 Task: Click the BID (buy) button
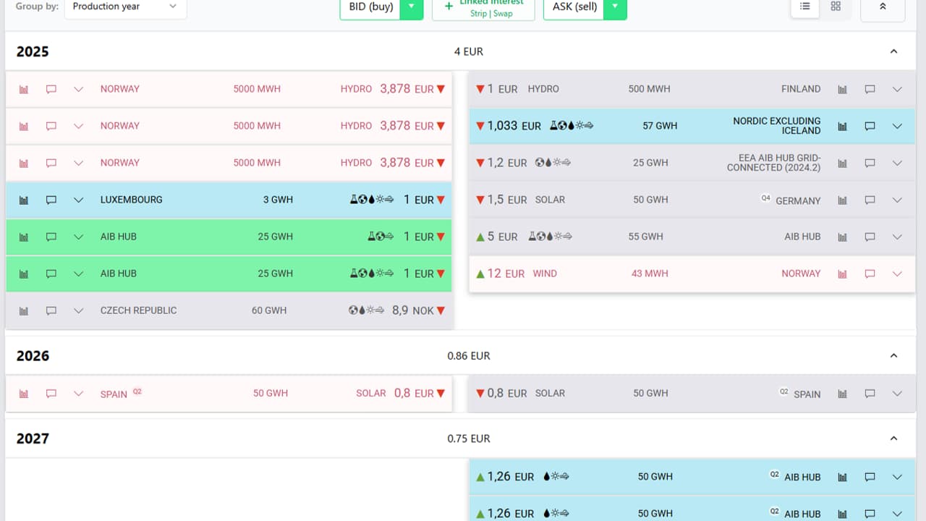[370, 7]
